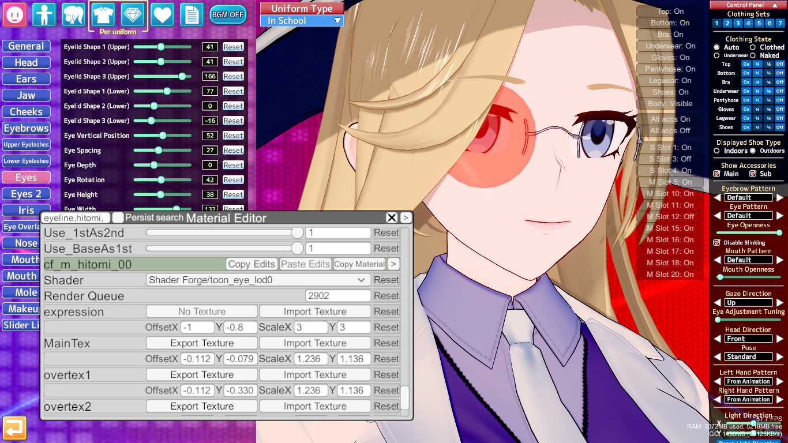Open the hair category icon
The width and height of the screenshot is (788, 443).
click(74, 14)
